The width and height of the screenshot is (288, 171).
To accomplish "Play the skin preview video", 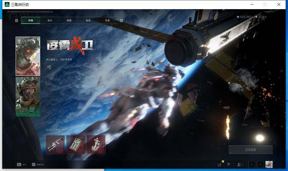I will tap(49, 67).
